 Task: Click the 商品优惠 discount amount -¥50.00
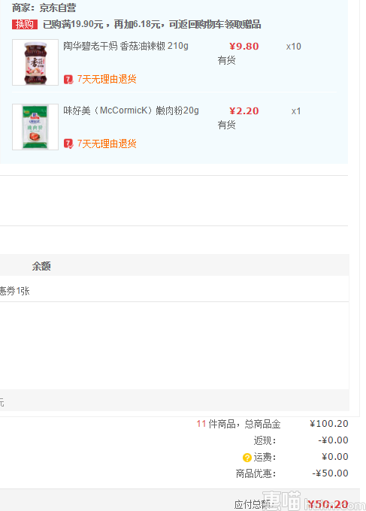330,473
